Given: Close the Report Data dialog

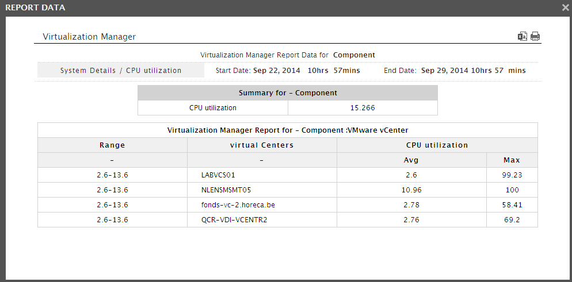Looking at the screenshot, I should pyautogui.click(x=565, y=7).
